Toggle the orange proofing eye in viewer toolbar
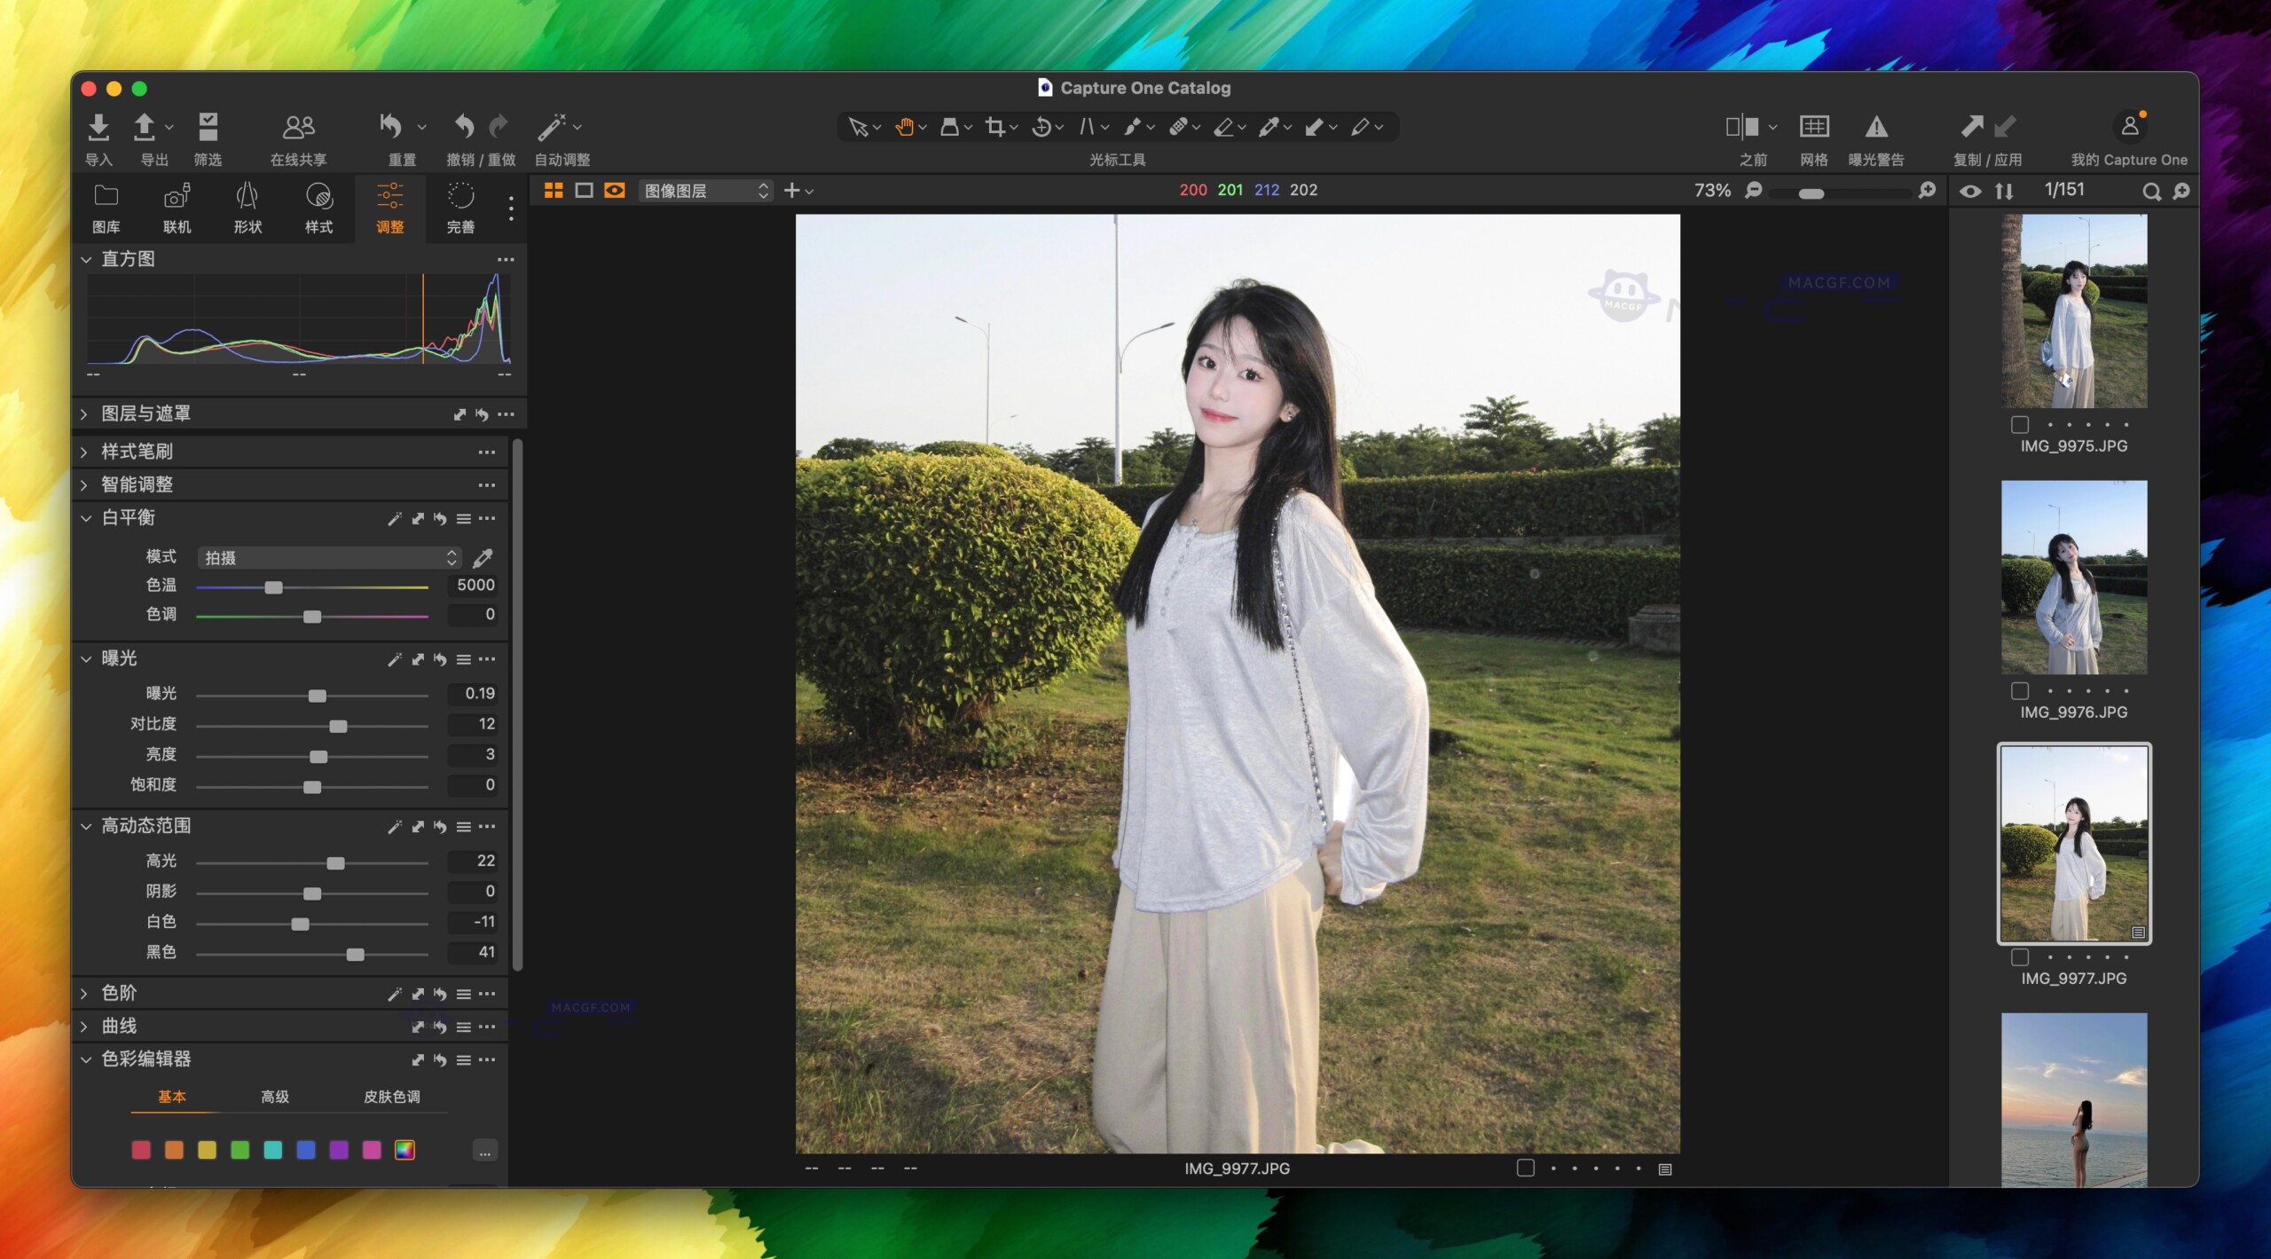Viewport: 2271px width, 1259px height. point(614,190)
